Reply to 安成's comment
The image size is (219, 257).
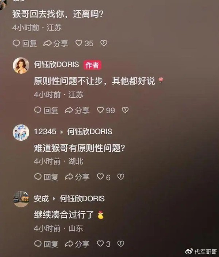pos(46,244)
